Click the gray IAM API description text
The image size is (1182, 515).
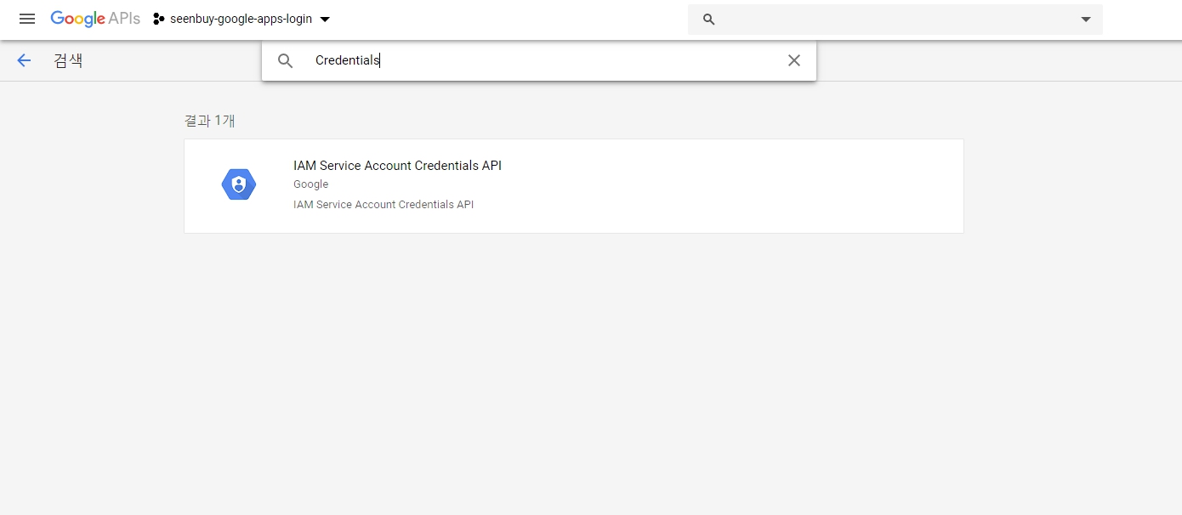point(383,205)
